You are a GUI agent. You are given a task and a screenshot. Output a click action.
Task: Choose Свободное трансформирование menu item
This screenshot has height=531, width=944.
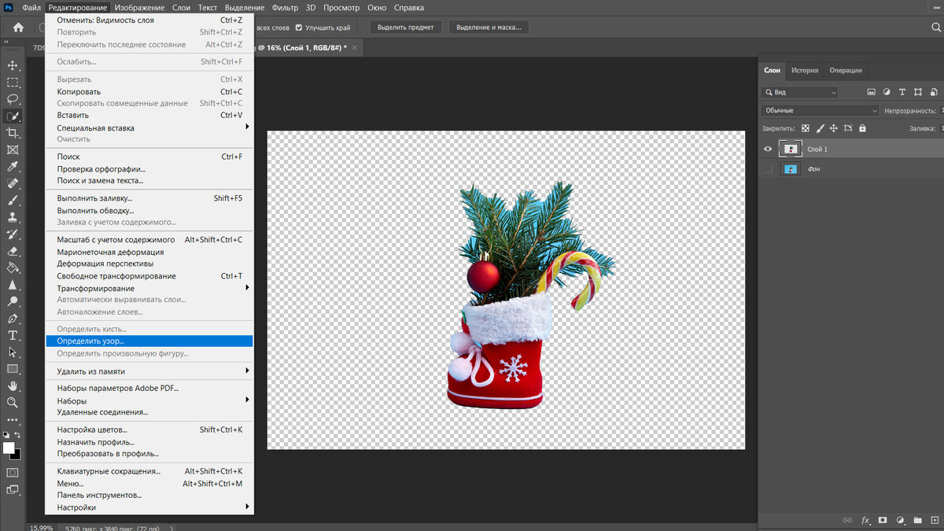tap(149, 276)
